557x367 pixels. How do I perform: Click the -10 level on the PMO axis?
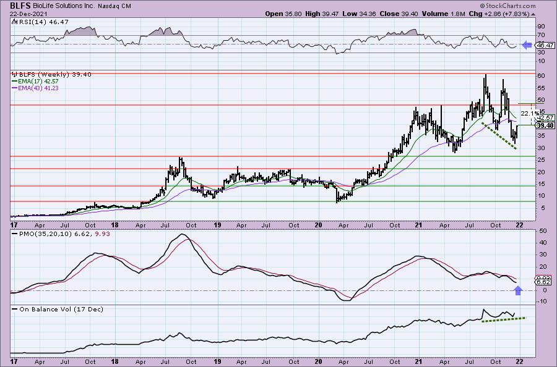tap(542, 302)
